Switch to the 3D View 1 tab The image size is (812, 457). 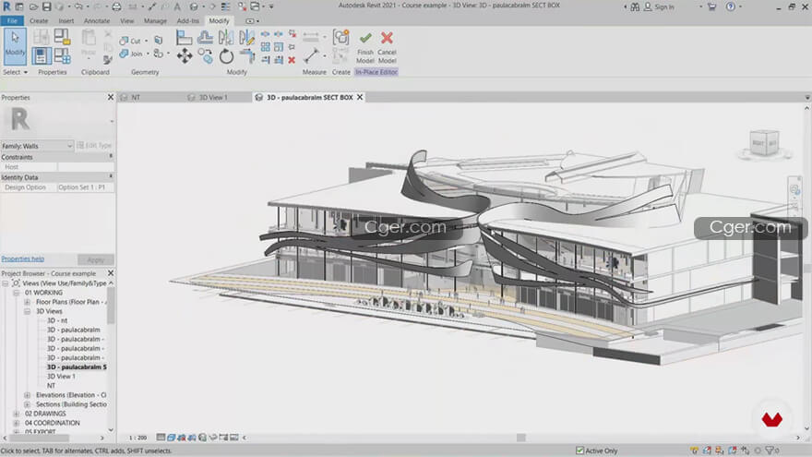(x=213, y=98)
